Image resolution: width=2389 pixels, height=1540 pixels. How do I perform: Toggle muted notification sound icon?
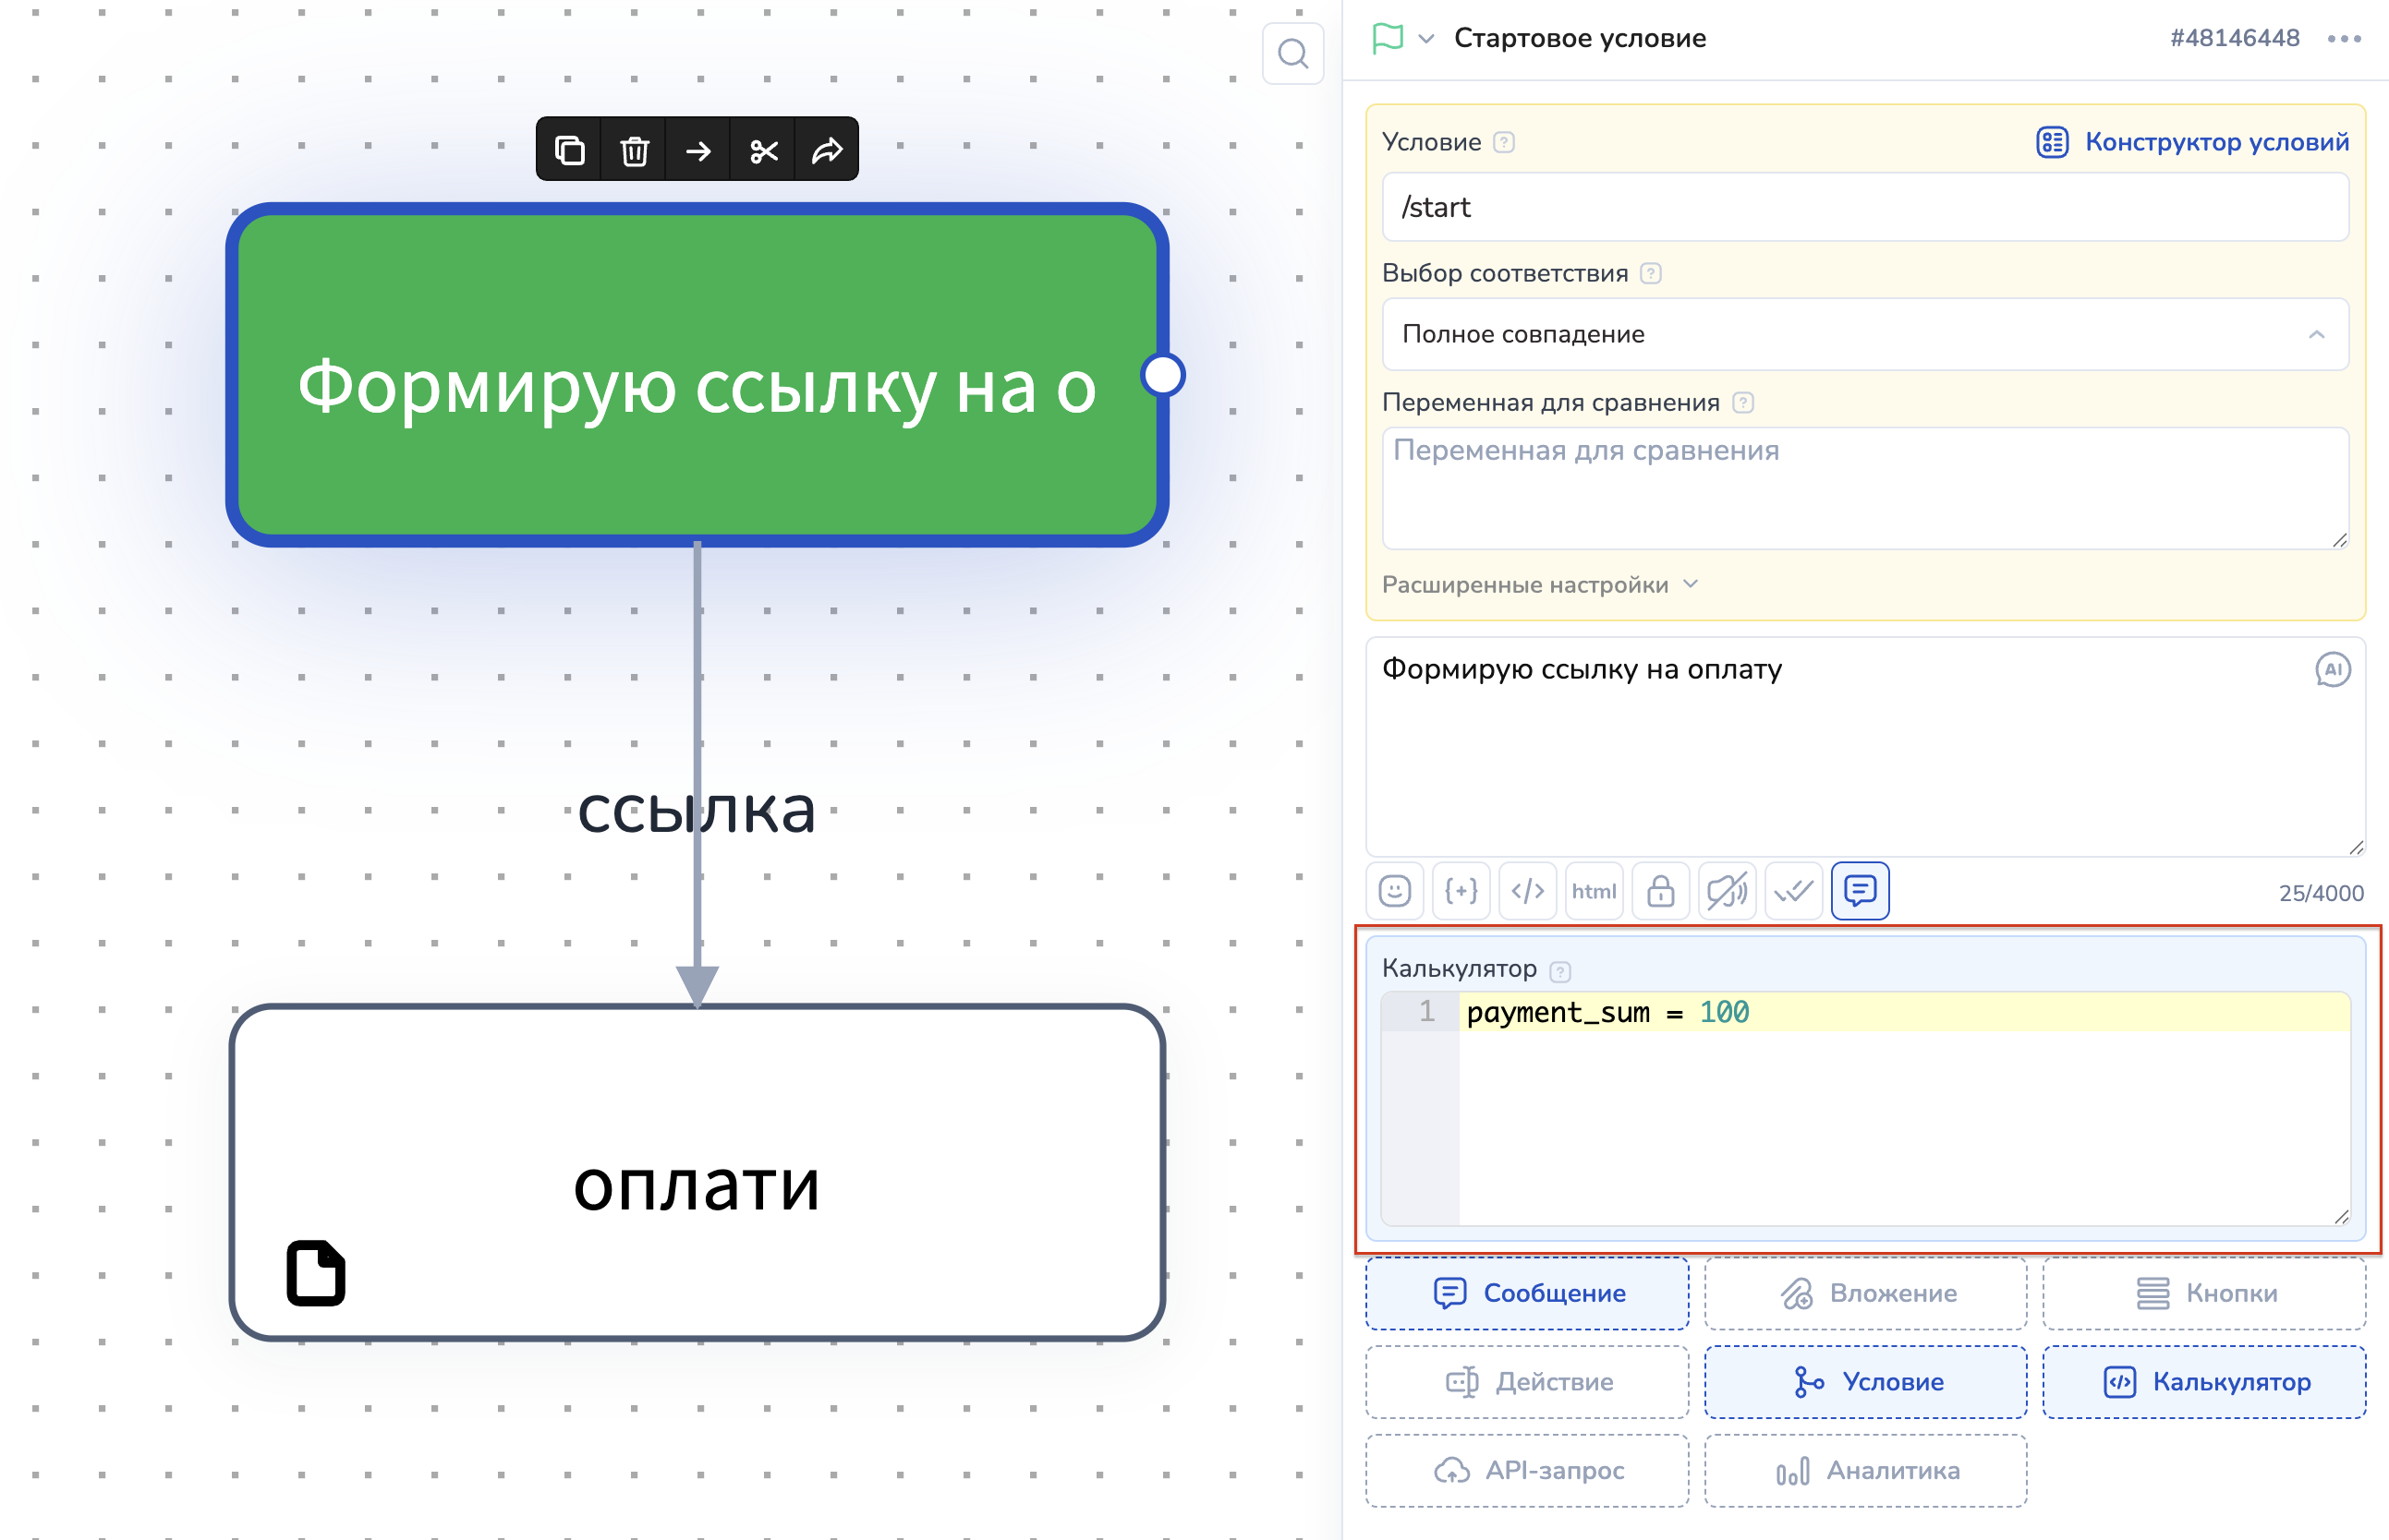pyautogui.click(x=1727, y=890)
